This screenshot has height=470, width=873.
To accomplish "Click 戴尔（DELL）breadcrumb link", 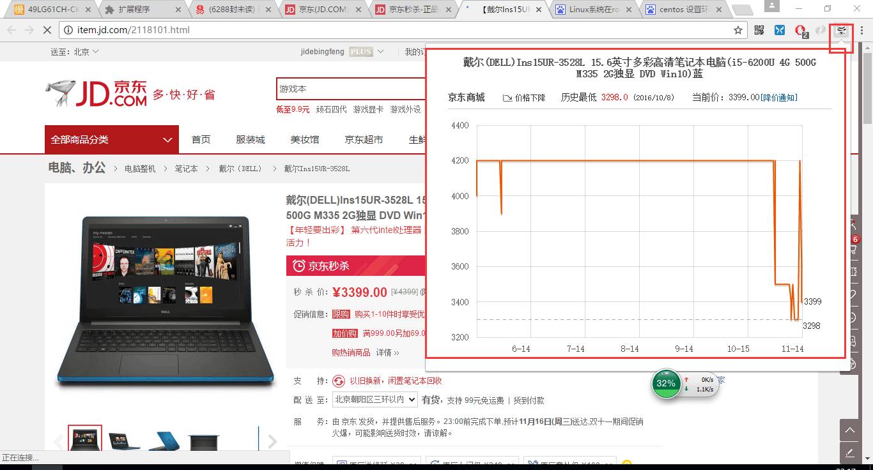I will (240, 169).
